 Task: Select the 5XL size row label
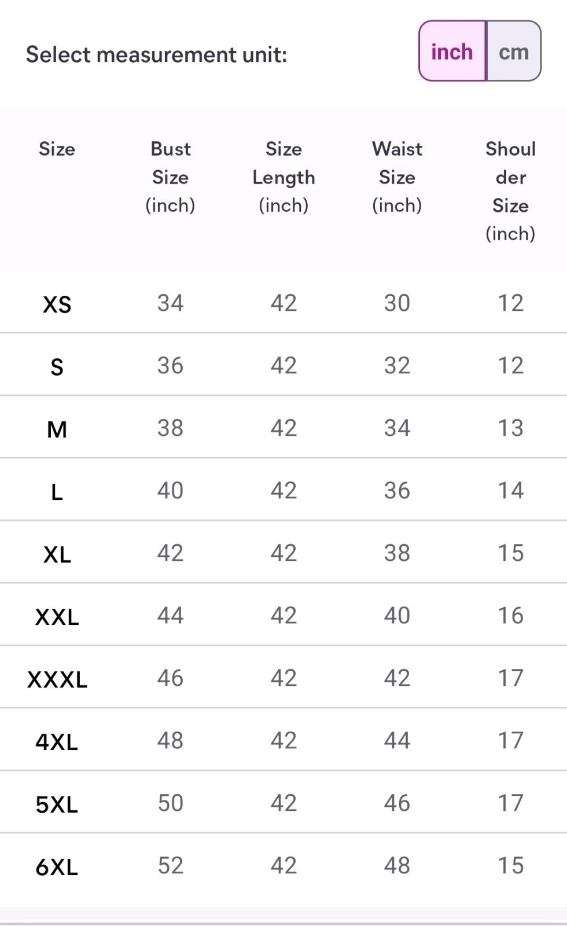coord(57,804)
